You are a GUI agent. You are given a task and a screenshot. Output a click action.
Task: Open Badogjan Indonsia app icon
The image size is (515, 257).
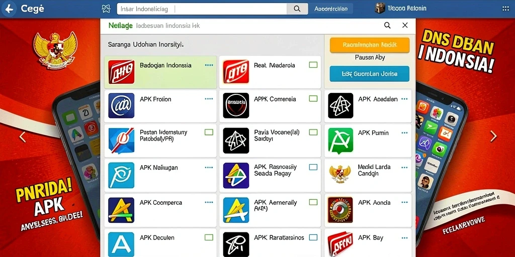pos(121,72)
